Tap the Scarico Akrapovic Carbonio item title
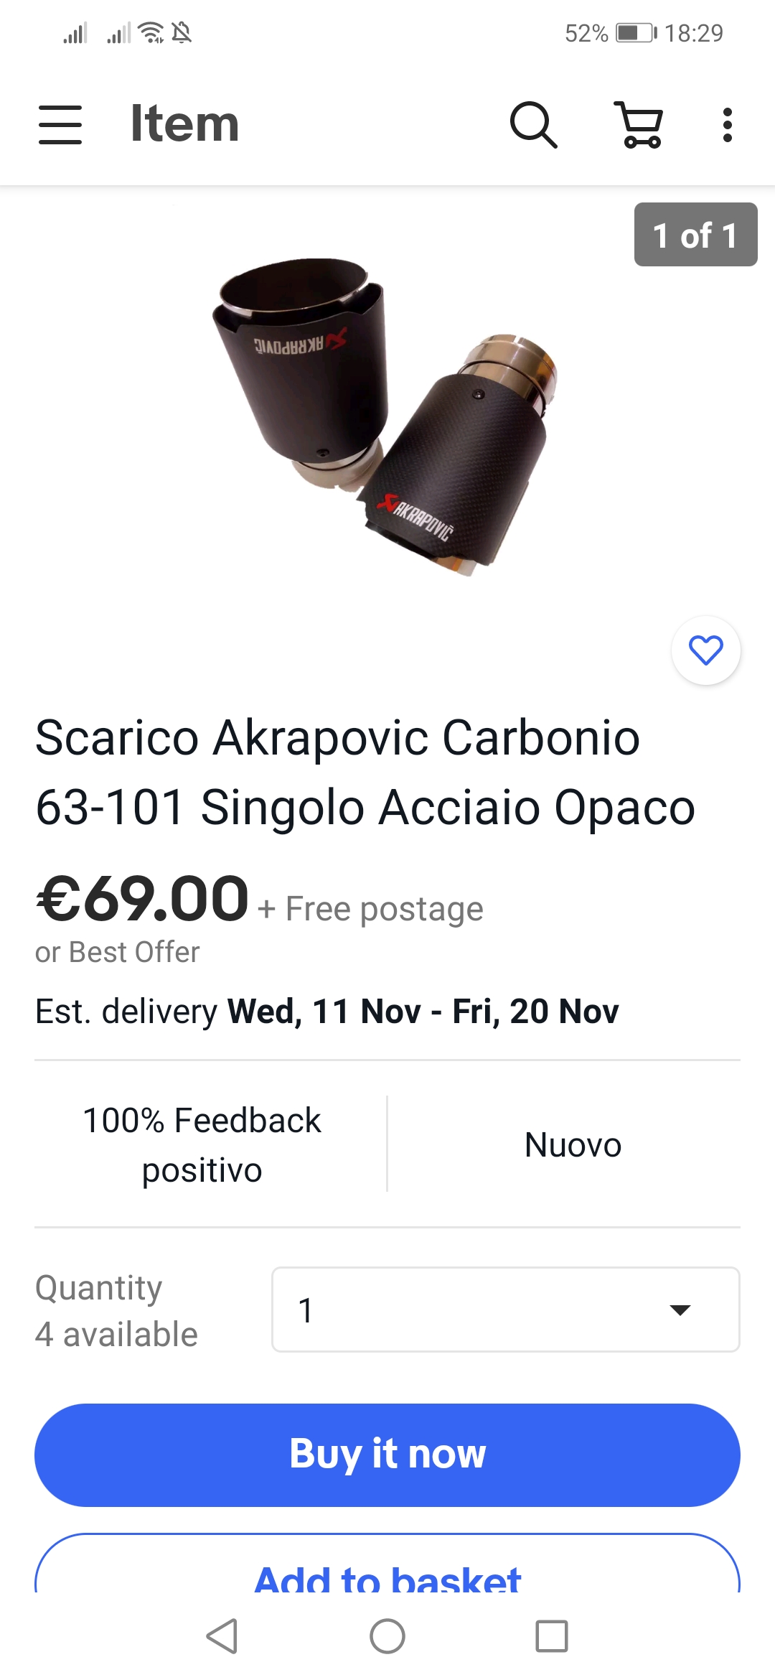 (365, 773)
